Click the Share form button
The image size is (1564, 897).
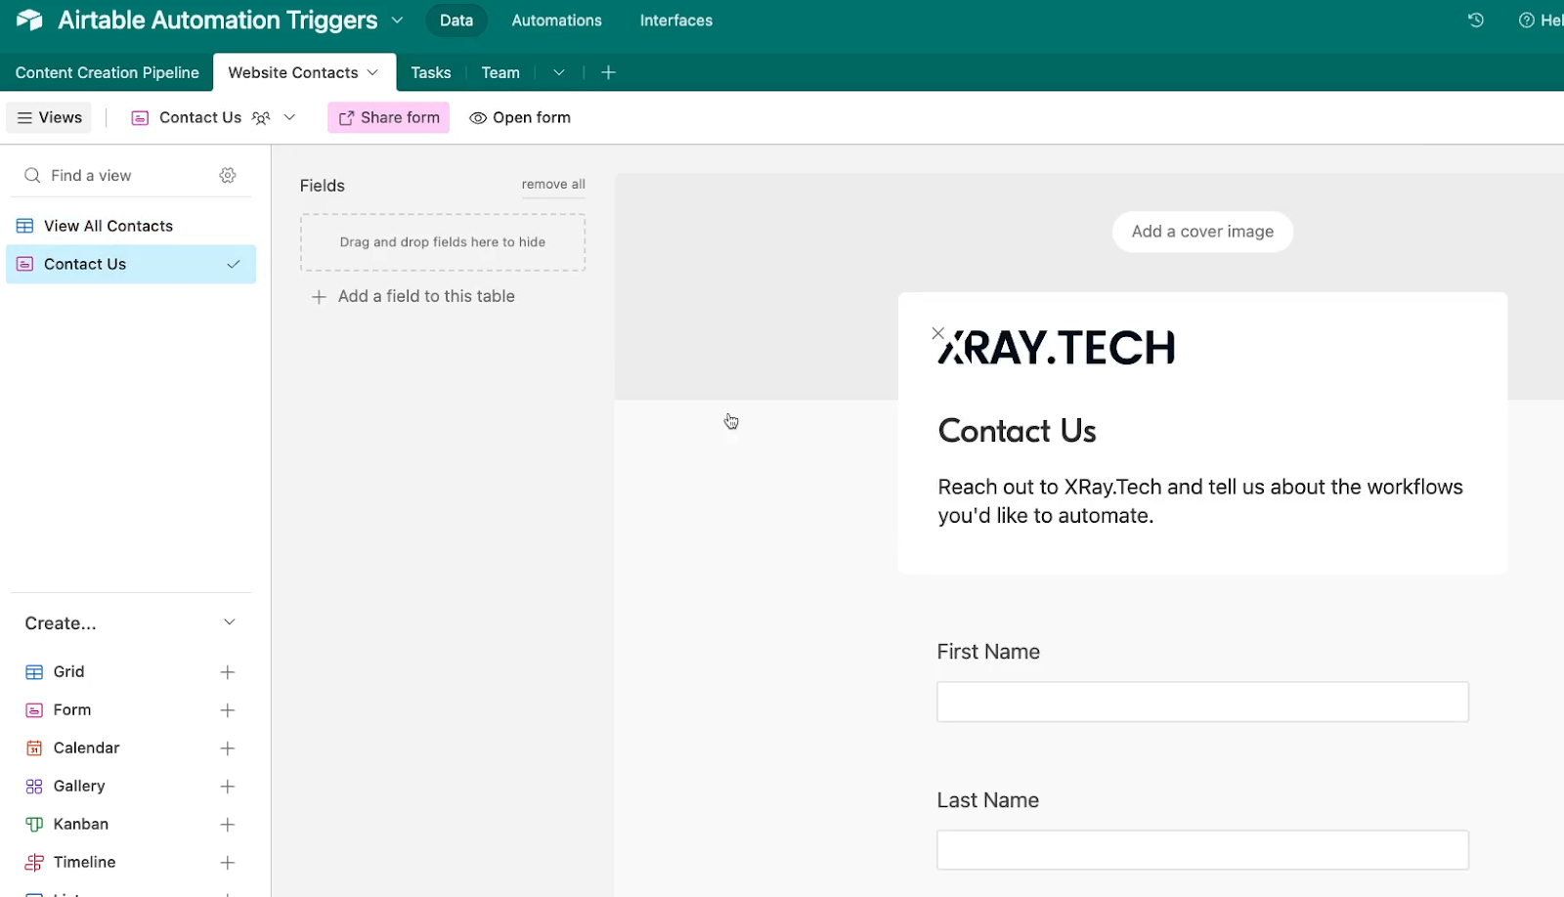388,117
